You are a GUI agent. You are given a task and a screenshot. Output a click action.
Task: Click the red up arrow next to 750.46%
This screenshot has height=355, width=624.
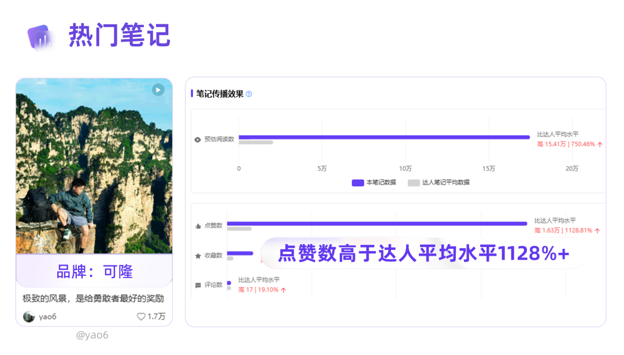pyautogui.click(x=600, y=145)
